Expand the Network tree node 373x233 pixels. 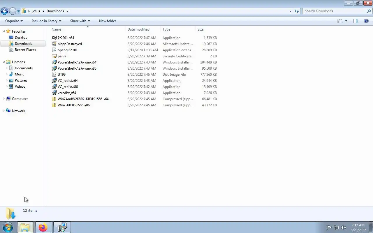pyautogui.click(x=4, y=111)
